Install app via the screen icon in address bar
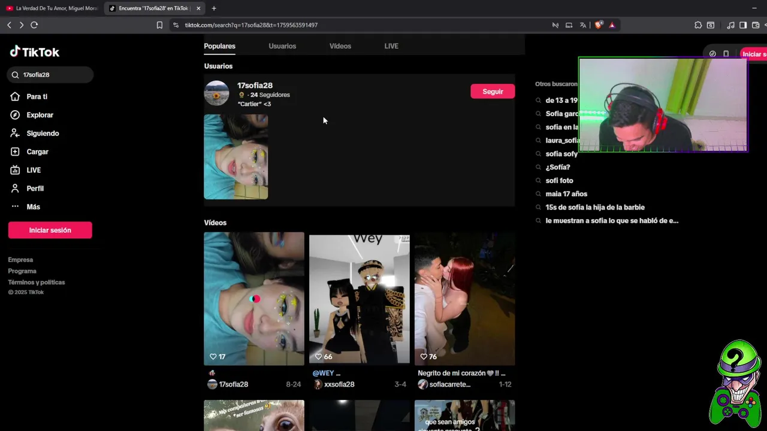The height and width of the screenshot is (431, 767). (569, 25)
